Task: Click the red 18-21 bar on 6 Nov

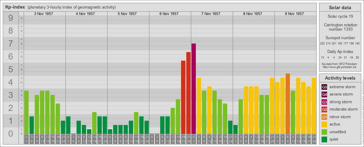Action: click(x=183, y=97)
